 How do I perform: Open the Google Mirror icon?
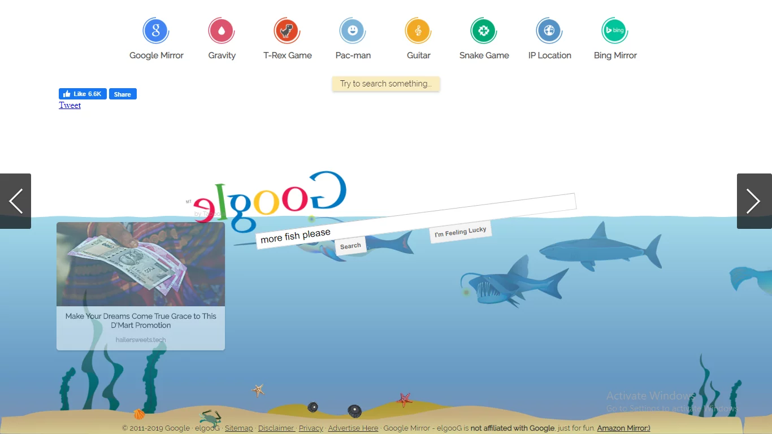156,31
